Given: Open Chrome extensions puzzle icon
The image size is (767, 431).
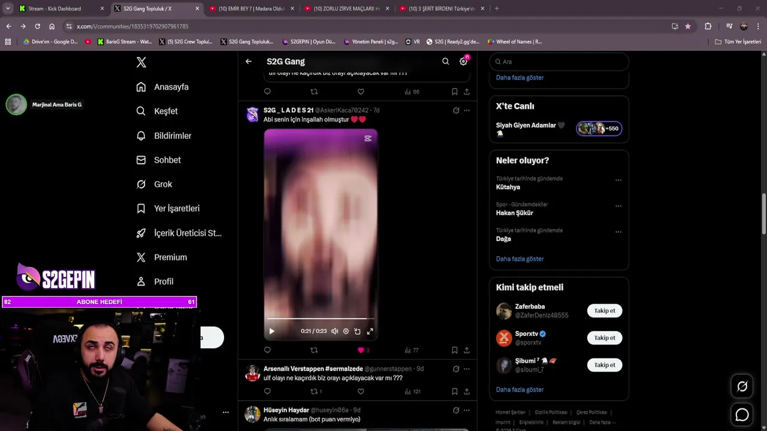Looking at the screenshot, I should 708,26.
